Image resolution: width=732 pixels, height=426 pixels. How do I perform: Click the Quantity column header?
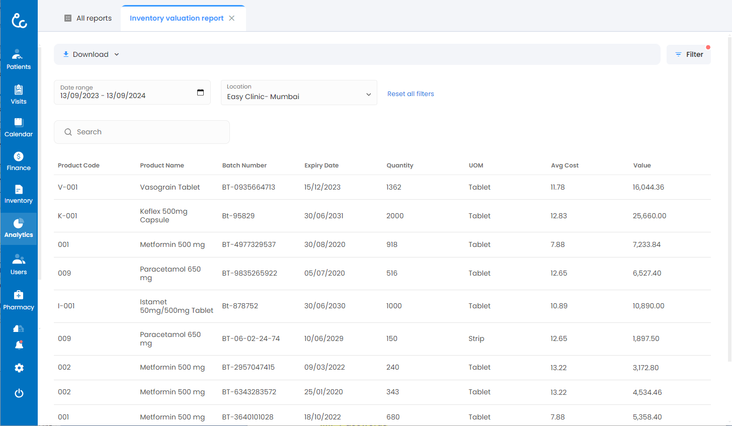(x=399, y=165)
